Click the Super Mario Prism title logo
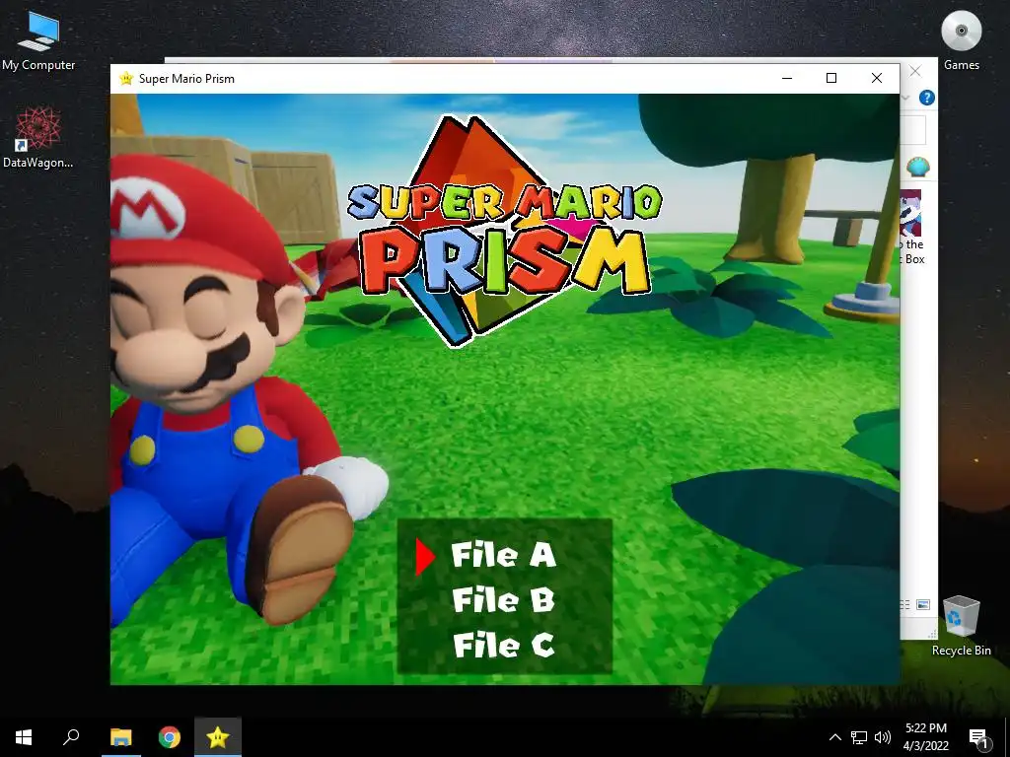Screen dimensions: 1010x757 point(504,232)
